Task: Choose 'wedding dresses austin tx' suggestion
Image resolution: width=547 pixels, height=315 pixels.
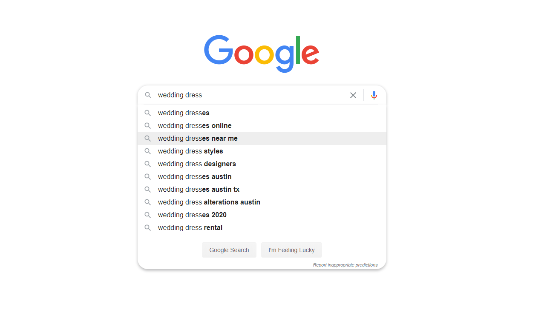Action: click(262, 190)
